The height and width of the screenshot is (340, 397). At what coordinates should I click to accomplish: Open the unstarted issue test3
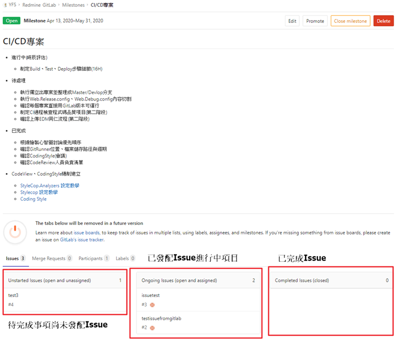point(13,295)
